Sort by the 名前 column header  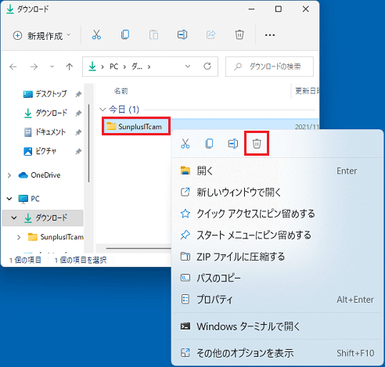pos(121,91)
